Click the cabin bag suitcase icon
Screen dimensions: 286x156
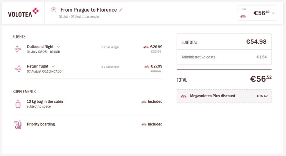pyautogui.click(x=18, y=104)
